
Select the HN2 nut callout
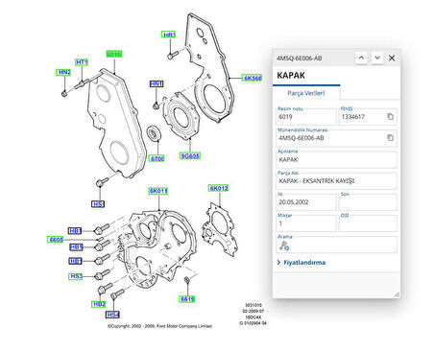tap(63, 72)
